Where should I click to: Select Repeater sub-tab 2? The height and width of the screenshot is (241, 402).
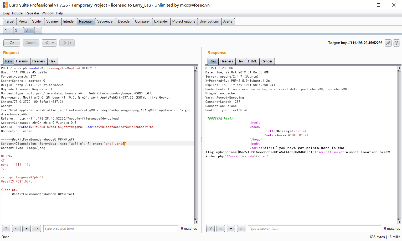tap(16, 30)
